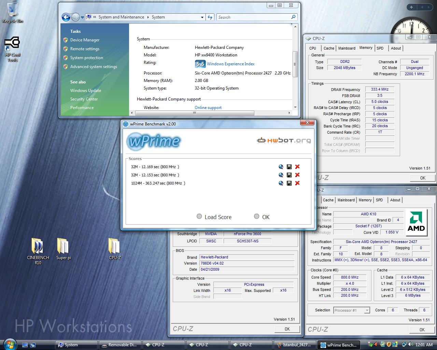Switch to Cache tab in Memory CPU-Z window
This screenshot has height=350, width=437.
click(329, 48)
